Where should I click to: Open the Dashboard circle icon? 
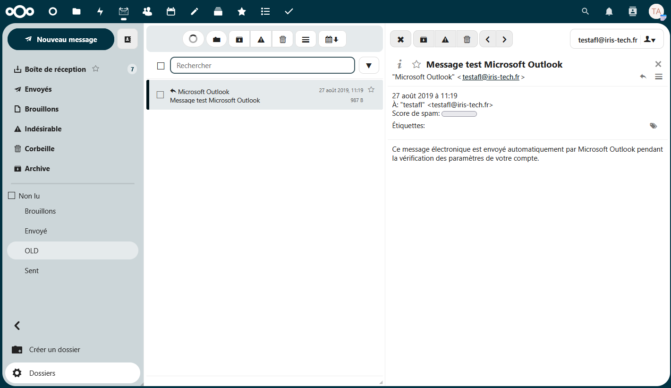click(x=53, y=11)
